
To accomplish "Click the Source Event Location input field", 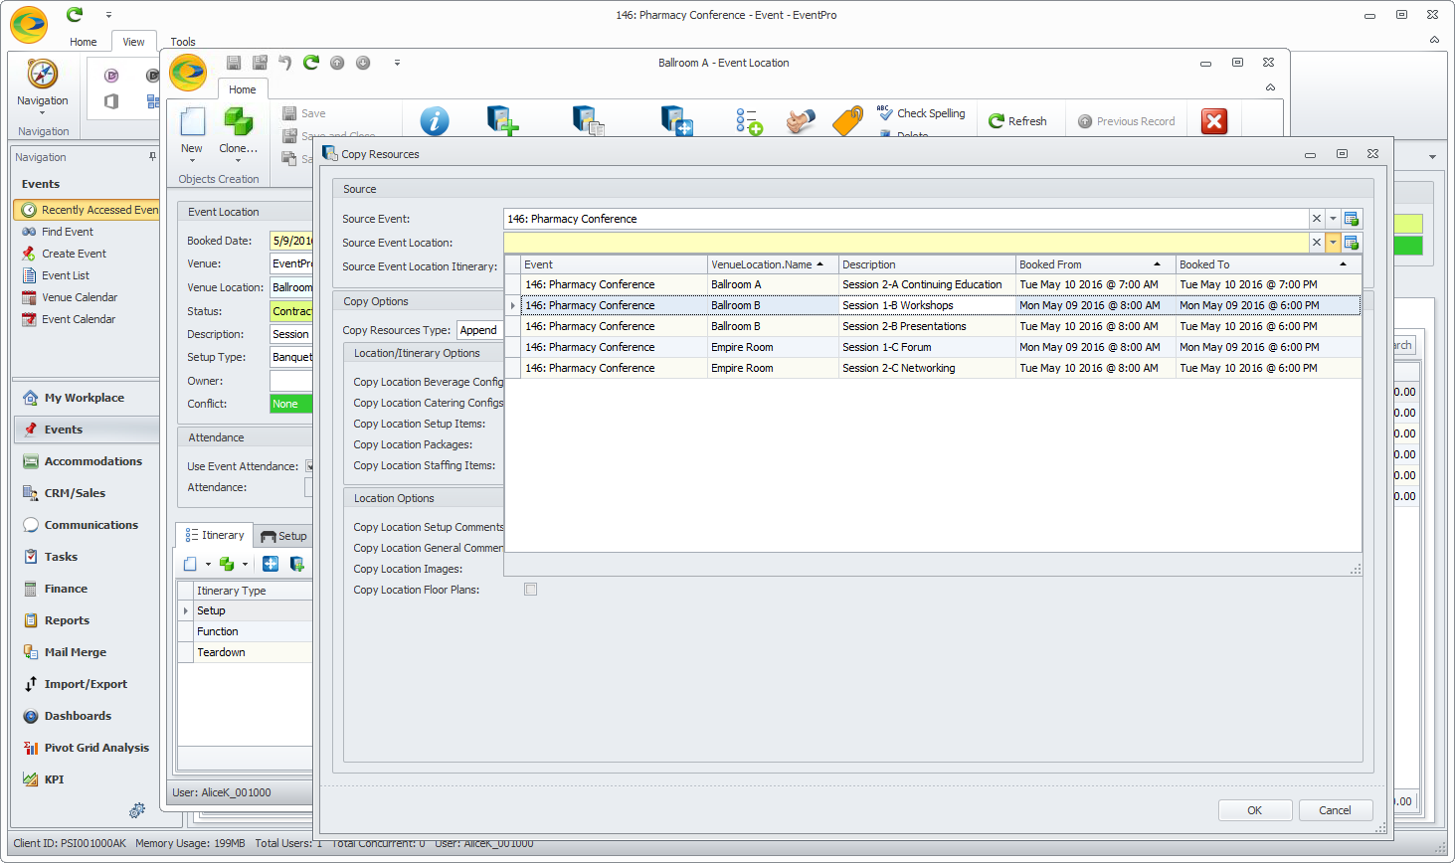I will (906, 243).
